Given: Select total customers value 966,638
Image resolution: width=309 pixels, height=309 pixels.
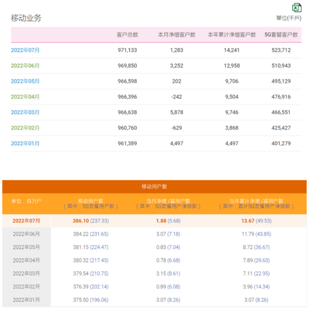Looking at the screenshot, I should [127, 112].
